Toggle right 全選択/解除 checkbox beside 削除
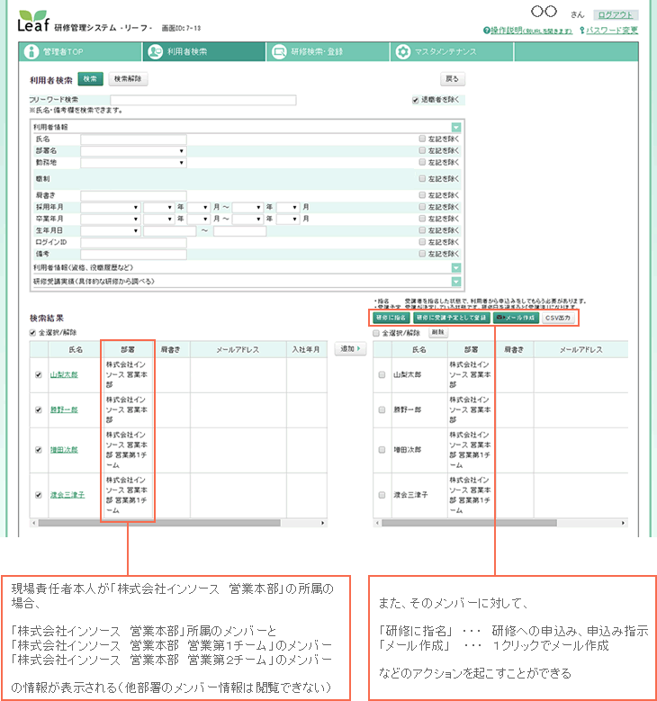 (x=376, y=333)
